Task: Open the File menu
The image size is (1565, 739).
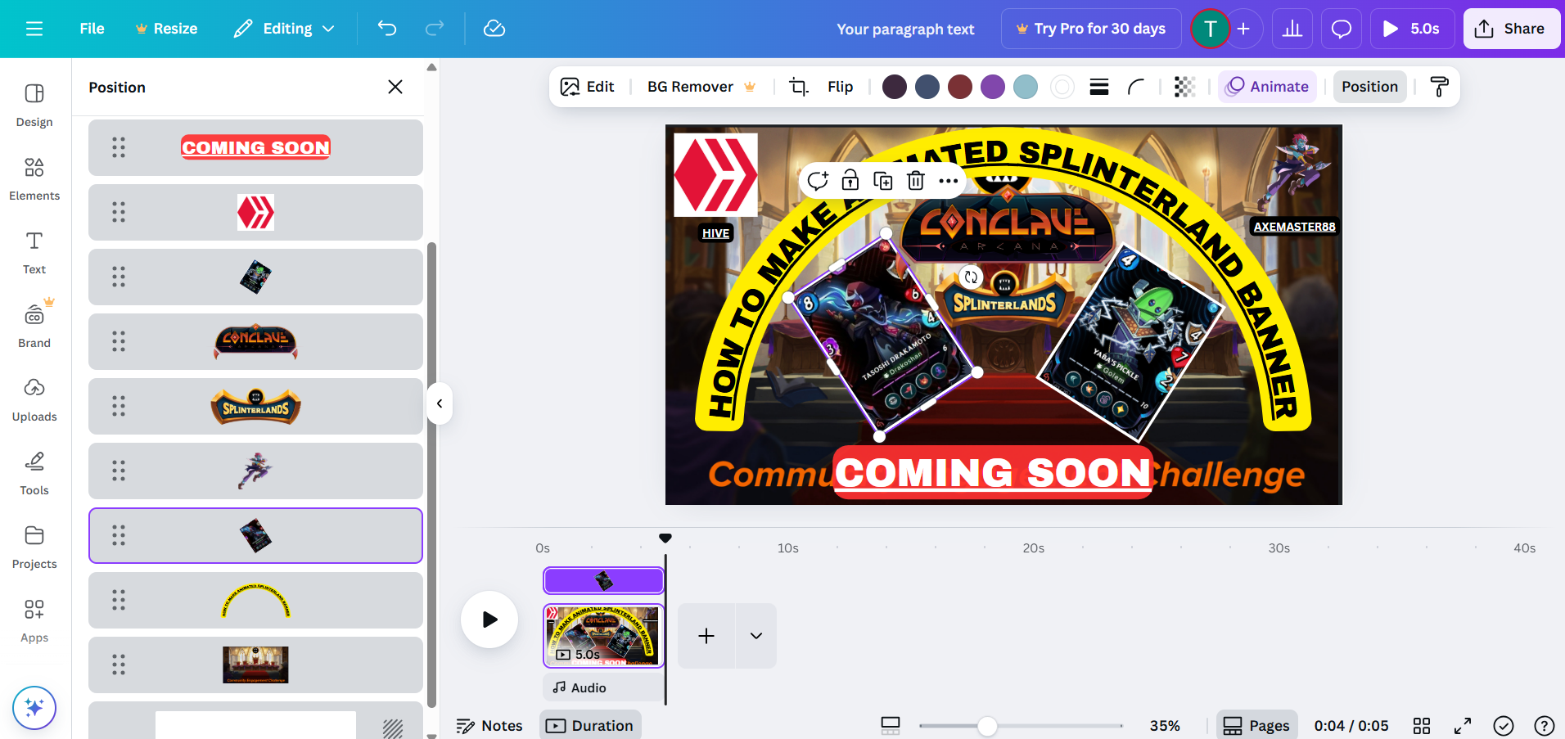Action: coord(92,29)
